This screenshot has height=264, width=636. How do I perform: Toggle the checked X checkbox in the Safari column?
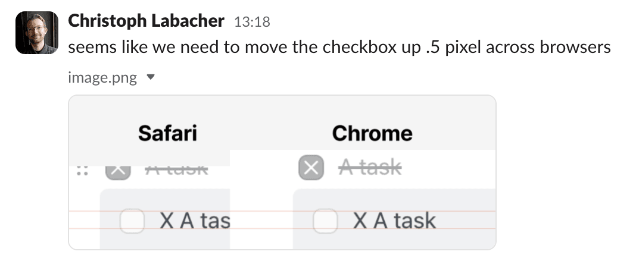(x=118, y=172)
